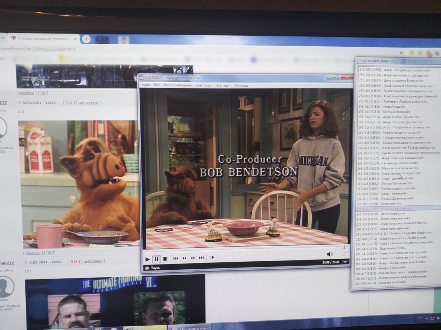441x330 pixels.
Task: Open the Файл menu
Action: (146, 85)
